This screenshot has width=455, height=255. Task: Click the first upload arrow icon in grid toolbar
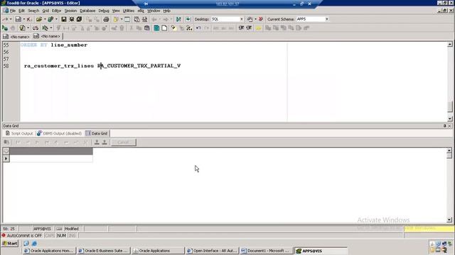coord(97,142)
